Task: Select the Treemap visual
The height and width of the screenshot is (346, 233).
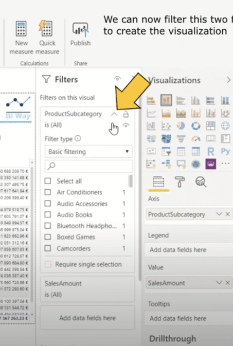Action: tap(210, 126)
